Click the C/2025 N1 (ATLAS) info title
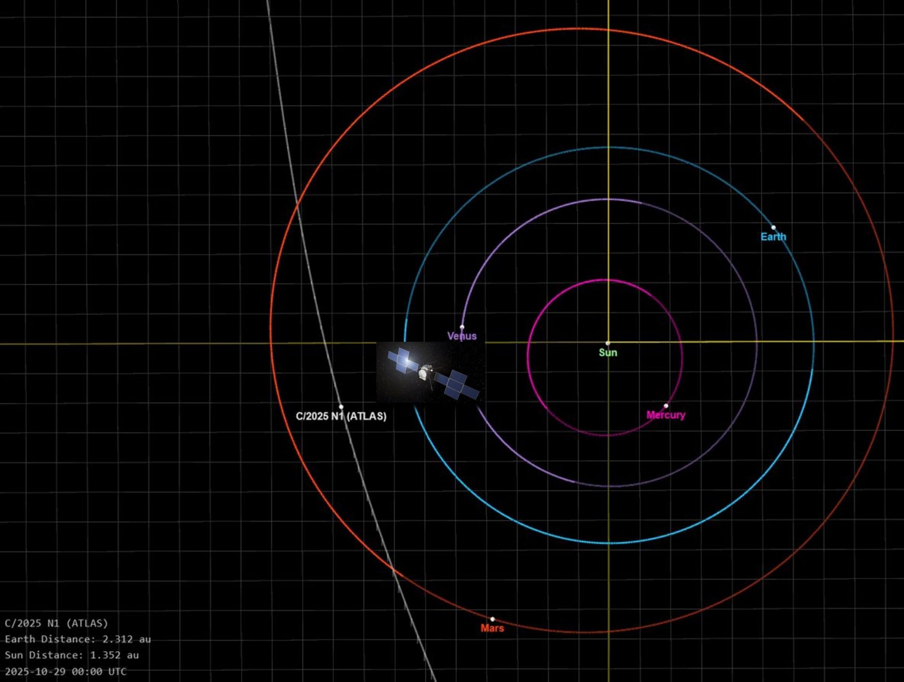The height and width of the screenshot is (682, 904). [56, 623]
